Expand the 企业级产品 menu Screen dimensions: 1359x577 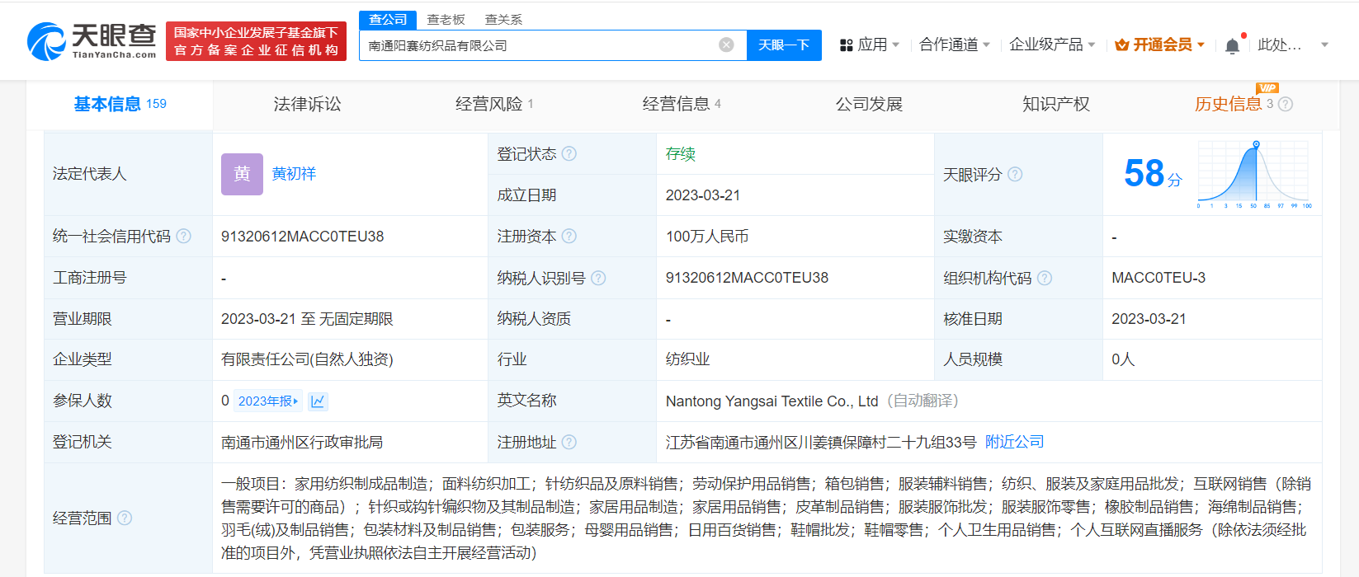[1052, 45]
